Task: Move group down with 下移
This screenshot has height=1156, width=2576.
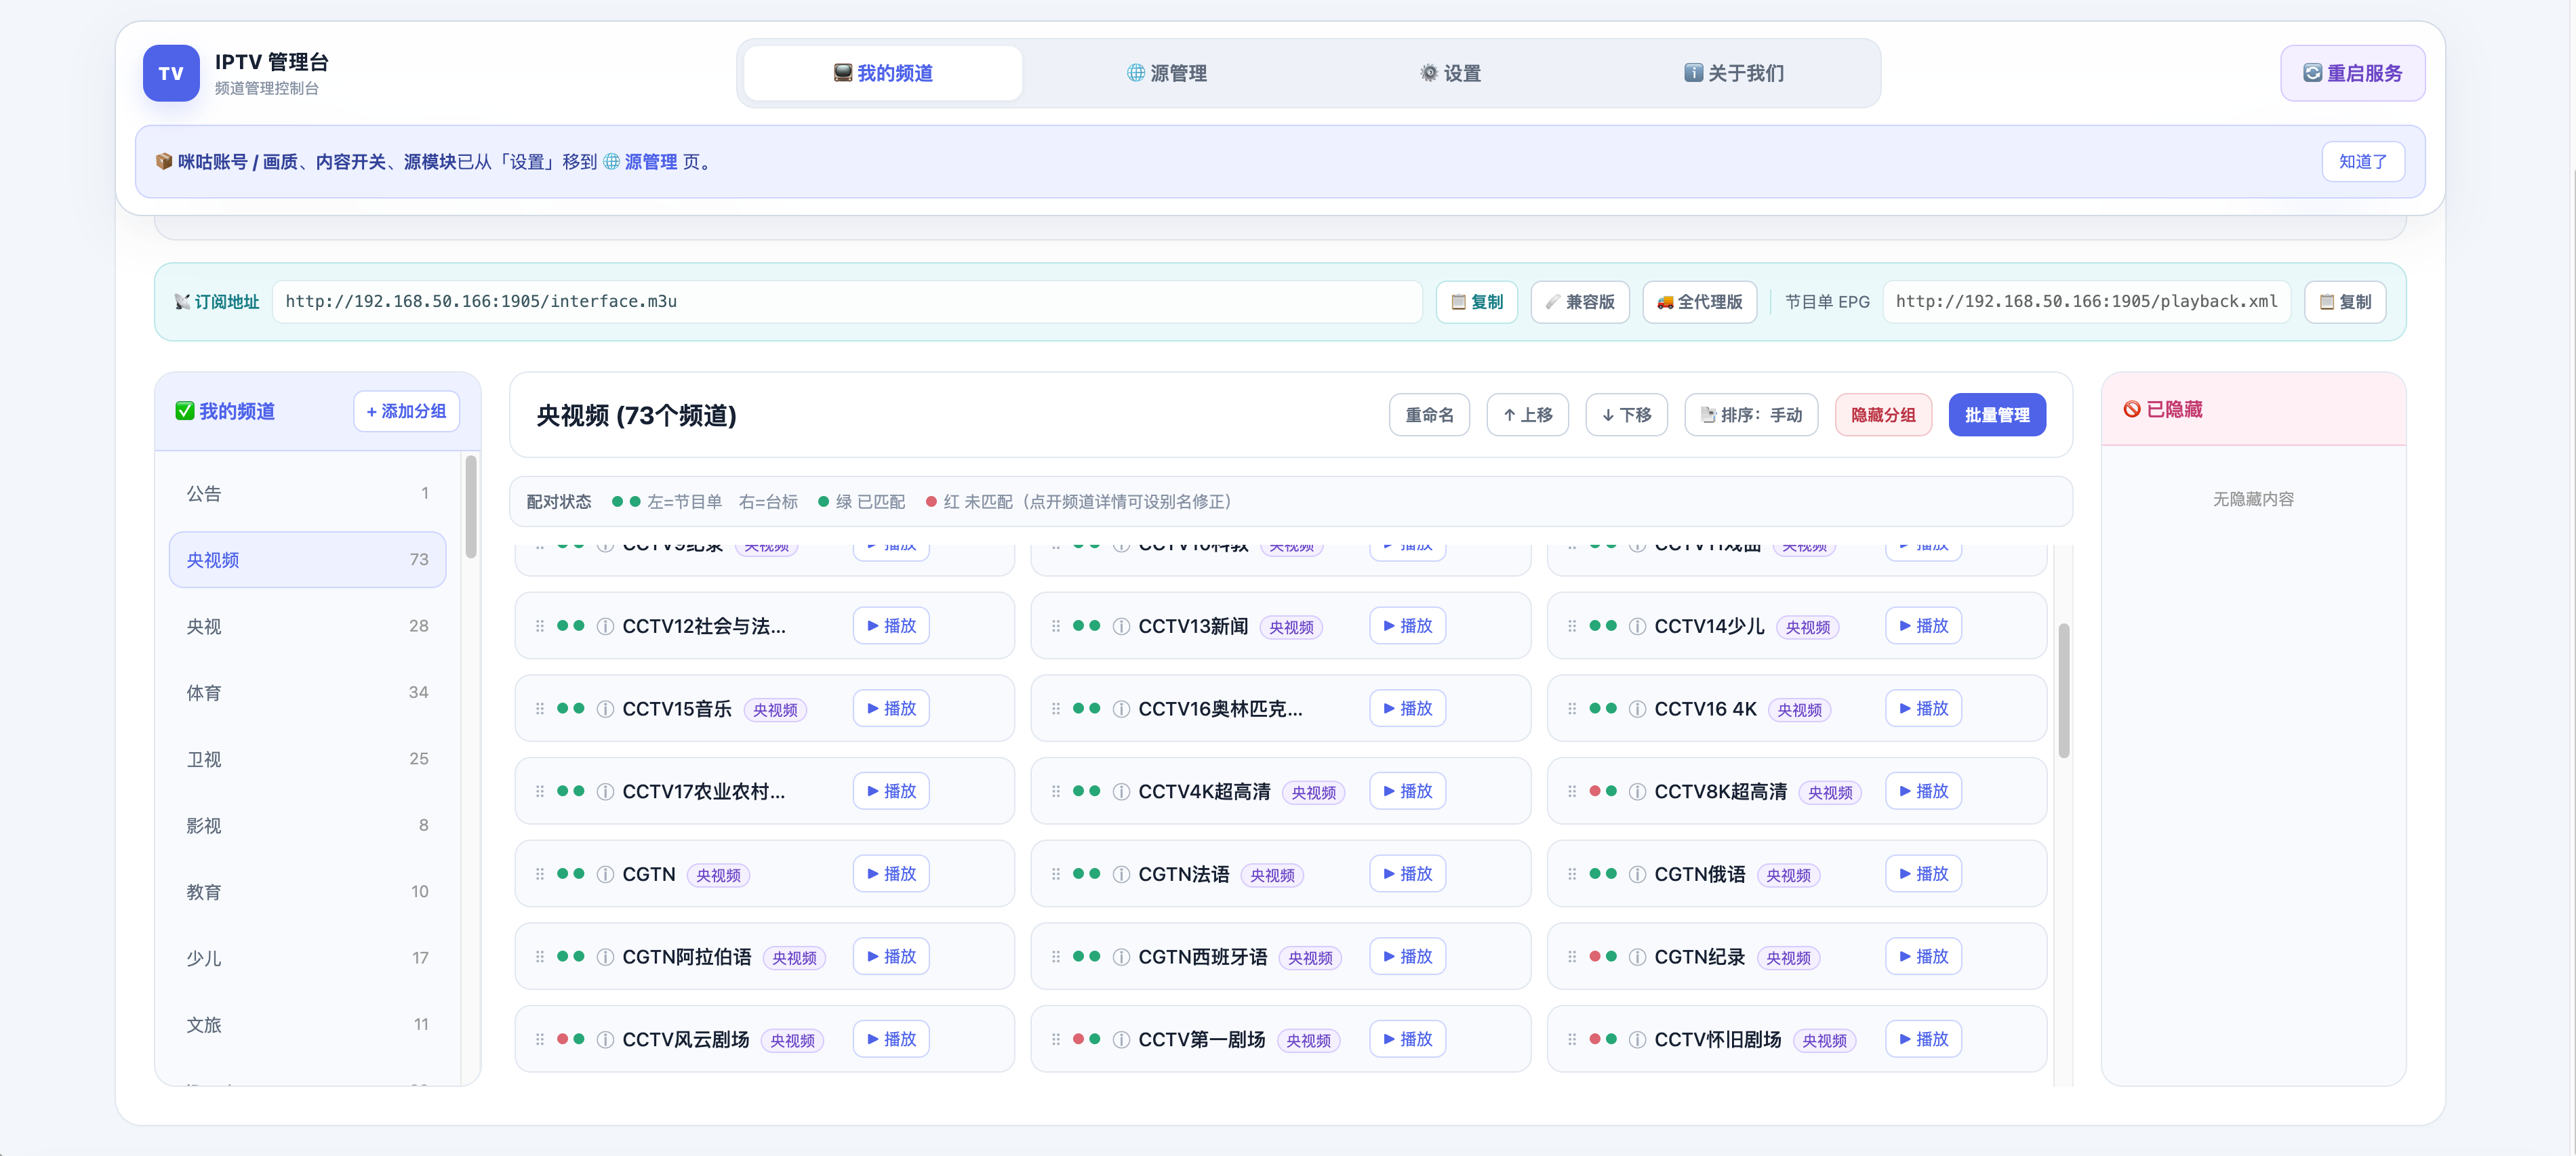Action: [1626, 415]
